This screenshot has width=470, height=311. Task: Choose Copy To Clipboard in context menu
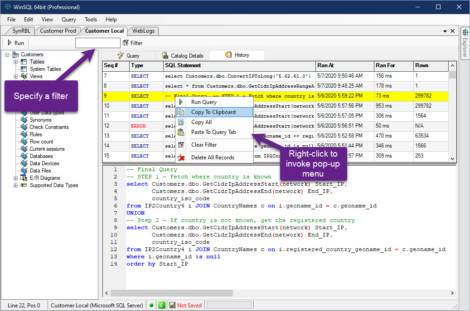[213, 112]
